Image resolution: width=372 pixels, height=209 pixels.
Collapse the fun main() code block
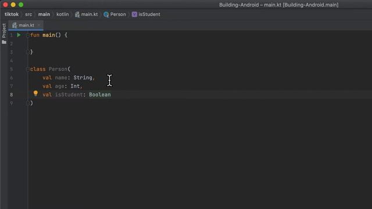click(x=28, y=35)
